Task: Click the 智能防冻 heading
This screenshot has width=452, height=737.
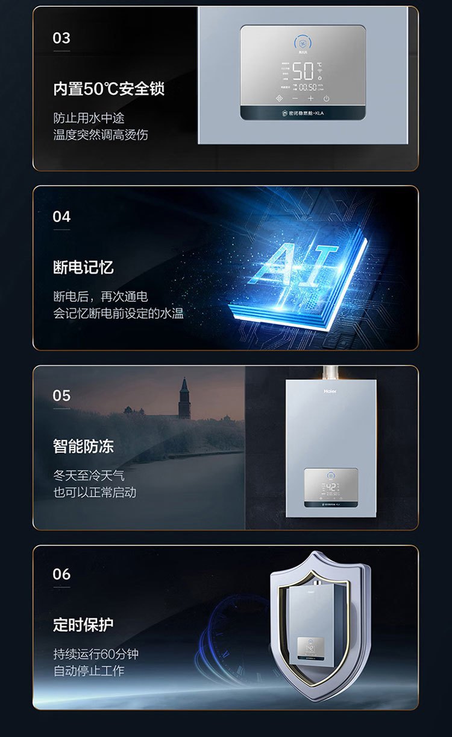Action: coord(83,447)
